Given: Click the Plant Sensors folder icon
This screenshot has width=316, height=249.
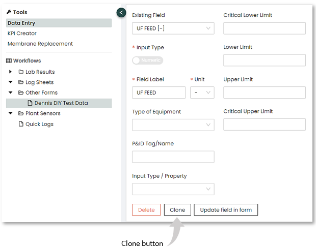Looking at the screenshot, I should click(x=21, y=113).
